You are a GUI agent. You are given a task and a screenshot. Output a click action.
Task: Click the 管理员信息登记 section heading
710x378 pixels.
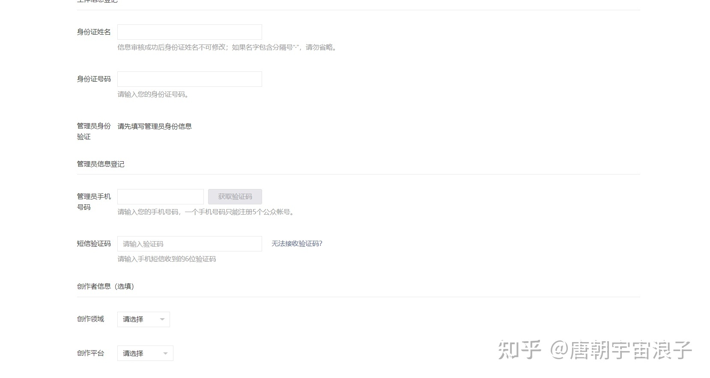point(101,164)
